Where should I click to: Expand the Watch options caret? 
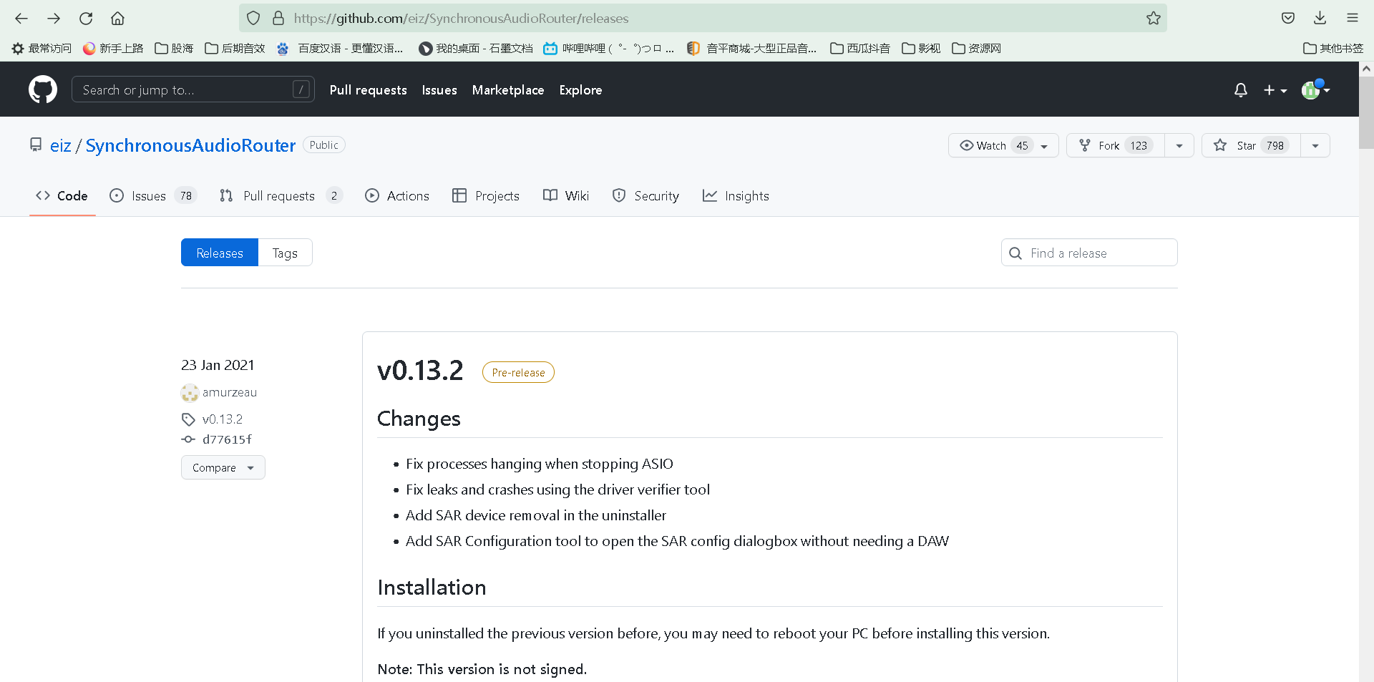pyautogui.click(x=1045, y=146)
